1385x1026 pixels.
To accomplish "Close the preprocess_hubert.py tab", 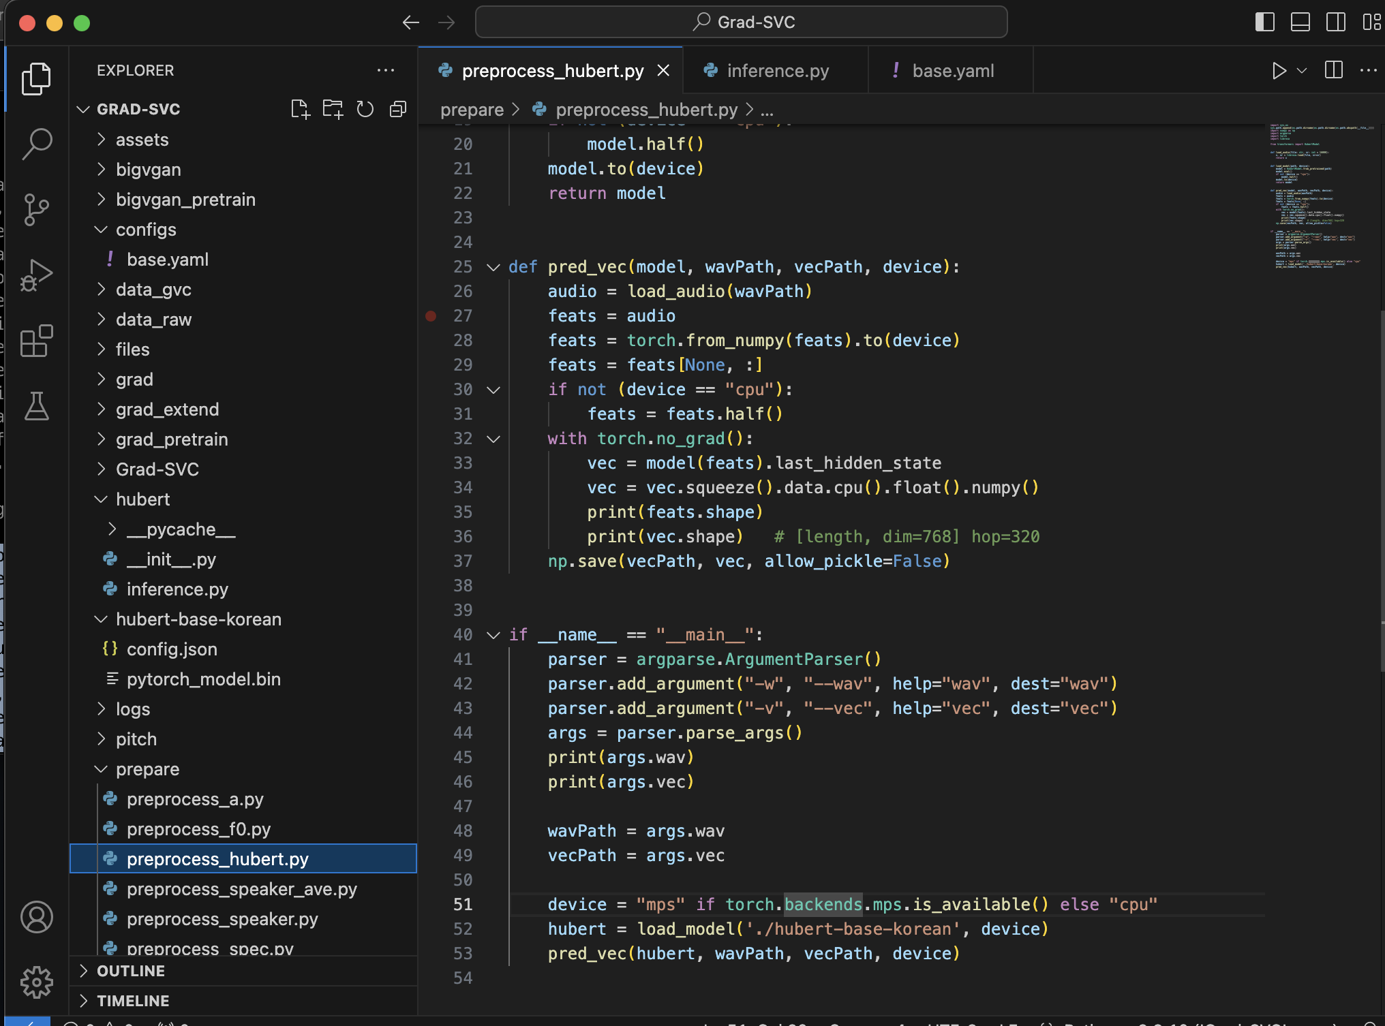I will [x=663, y=71].
